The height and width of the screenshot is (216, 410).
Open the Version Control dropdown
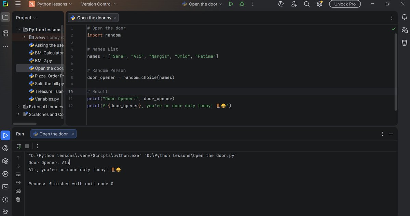[x=99, y=4]
